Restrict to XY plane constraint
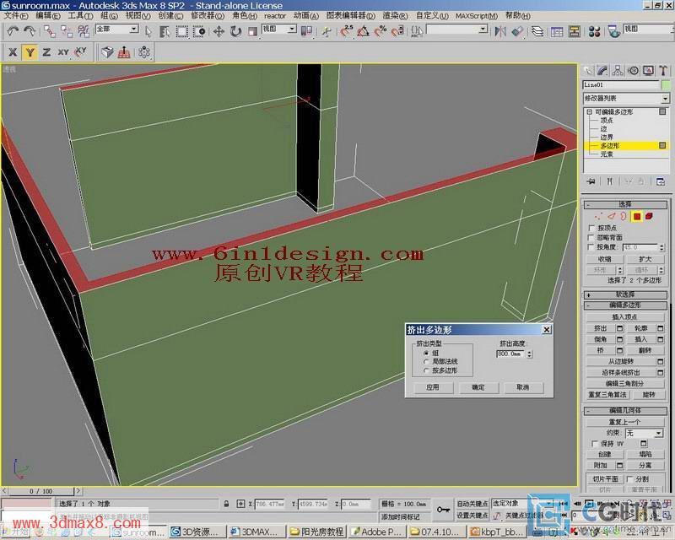The height and width of the screenshot is (540, 675). click(x=63, y=52)
